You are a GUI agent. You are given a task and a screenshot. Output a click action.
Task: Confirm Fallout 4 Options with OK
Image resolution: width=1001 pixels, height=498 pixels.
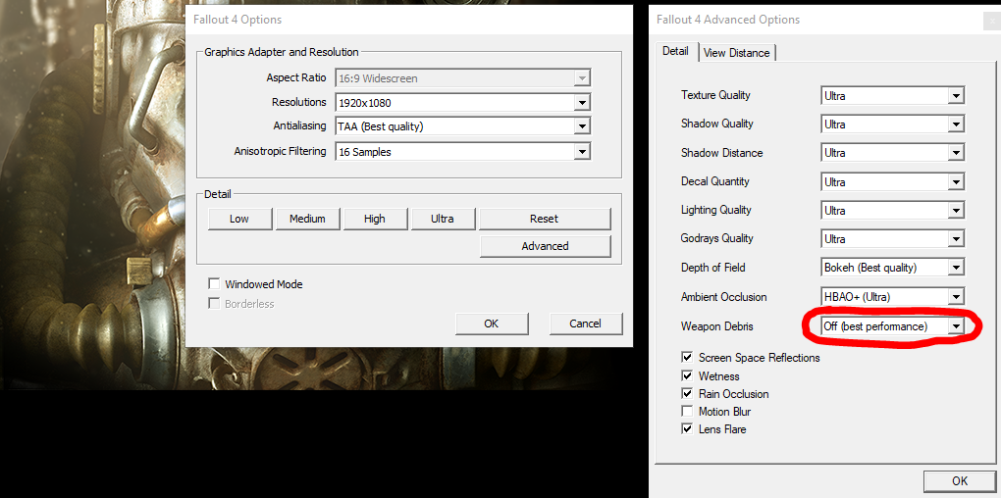(492, 324)
